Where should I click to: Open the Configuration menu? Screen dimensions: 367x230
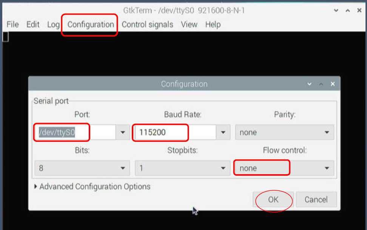(91, 25)
